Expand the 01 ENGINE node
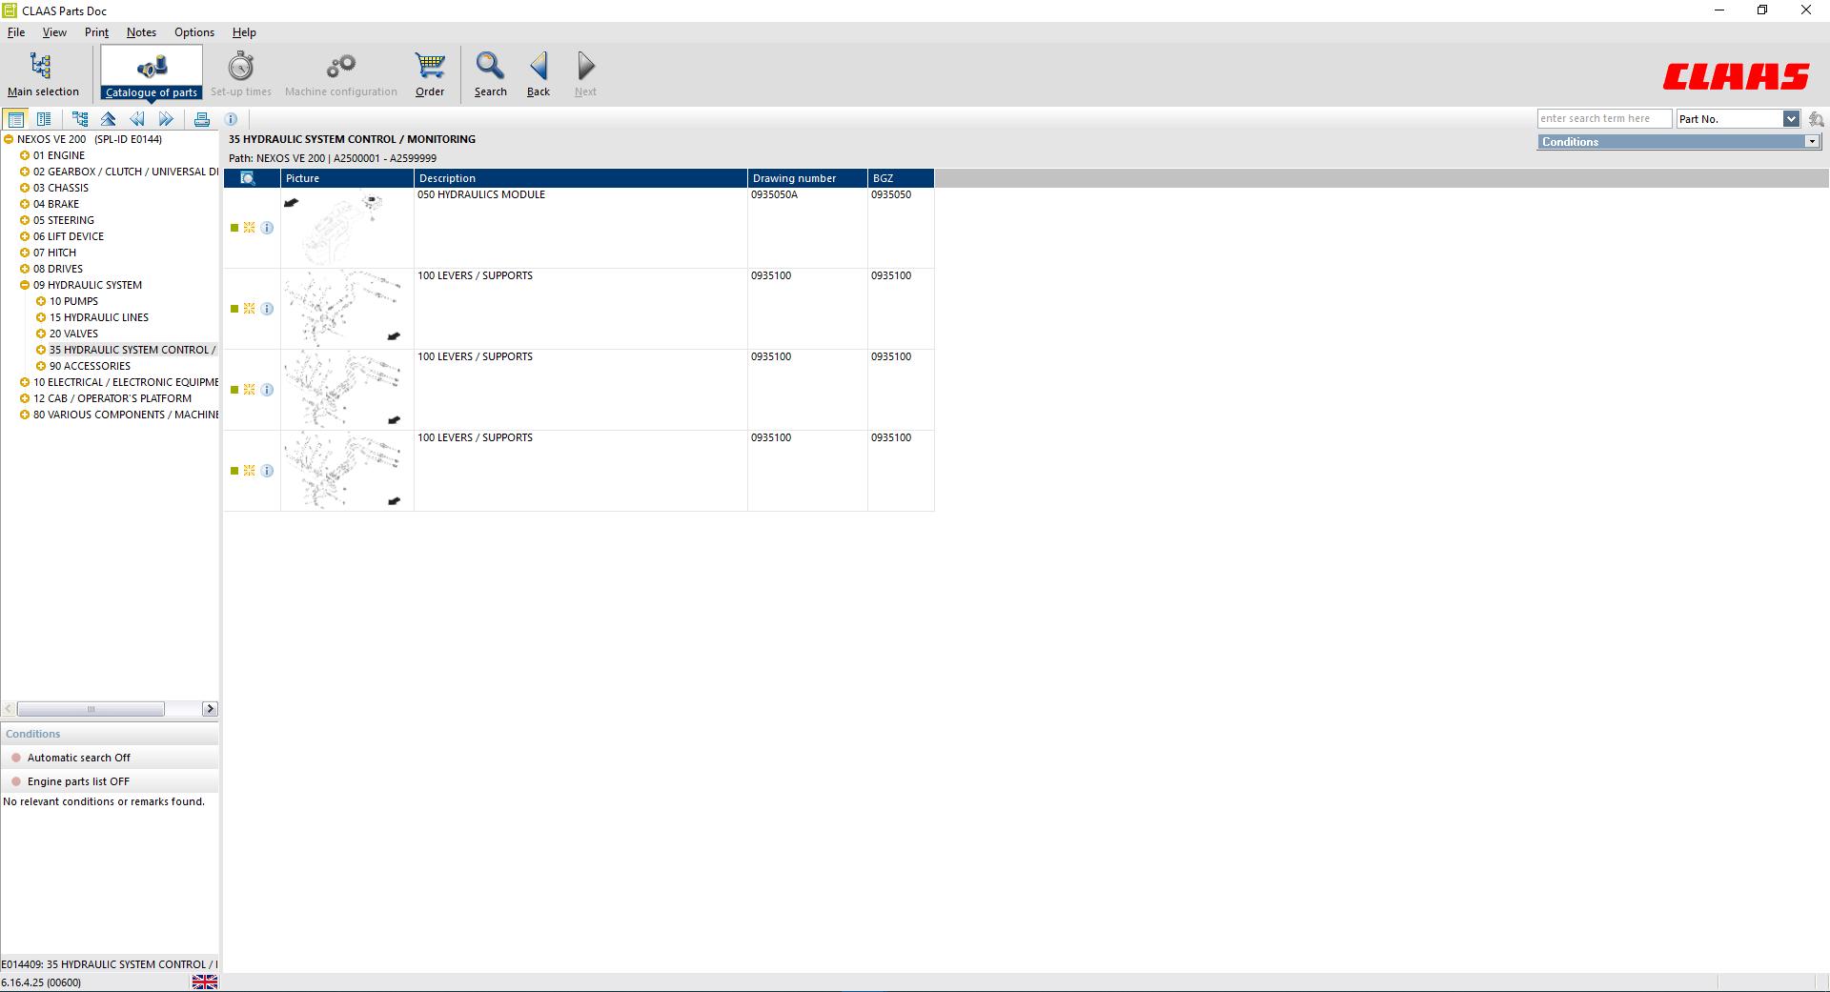This screenshot has height=992, width=1830. point(25,155)
